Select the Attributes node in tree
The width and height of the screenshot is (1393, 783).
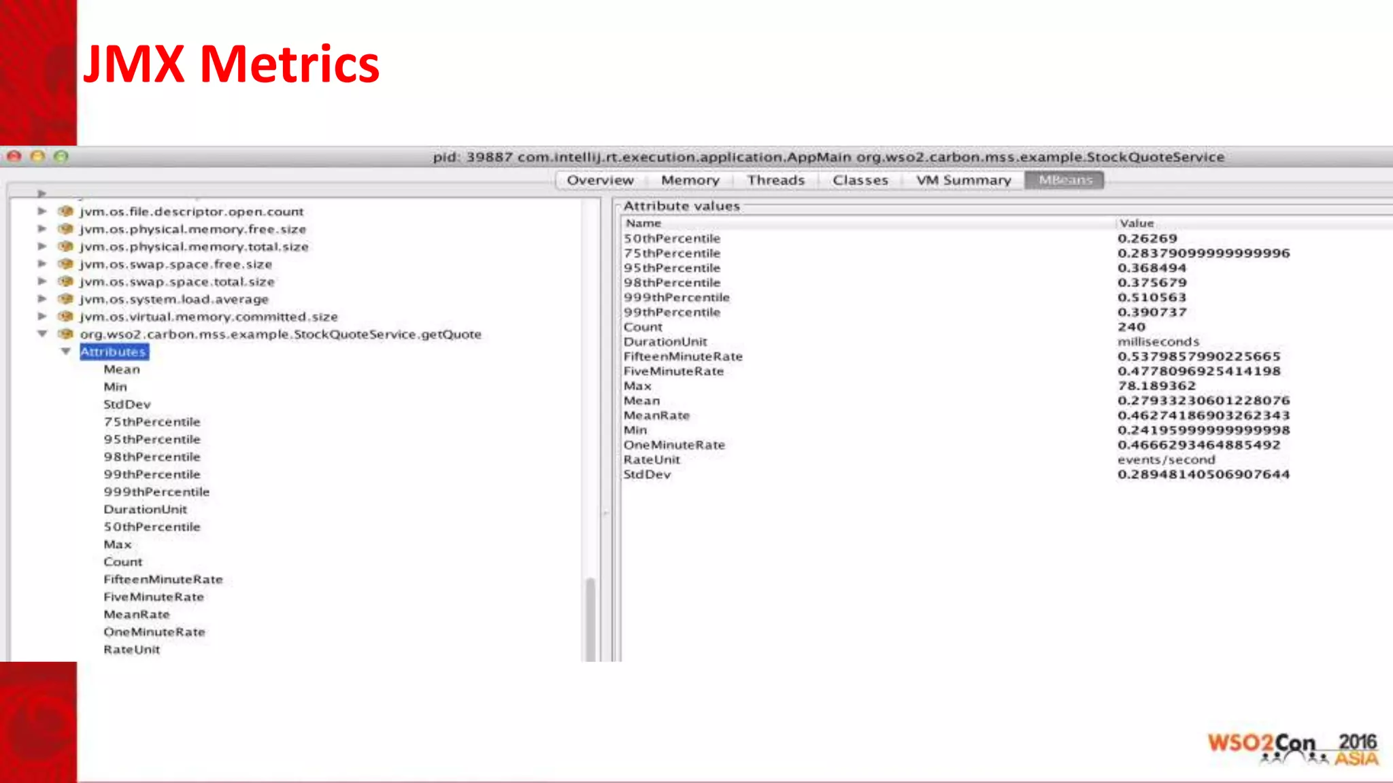[x=114, y=352]
